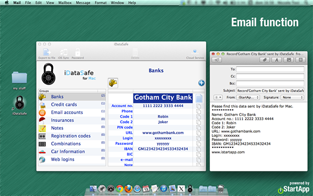Click copy icon in Code 2 row
The image size is (313, 196).
click(198, 122)
